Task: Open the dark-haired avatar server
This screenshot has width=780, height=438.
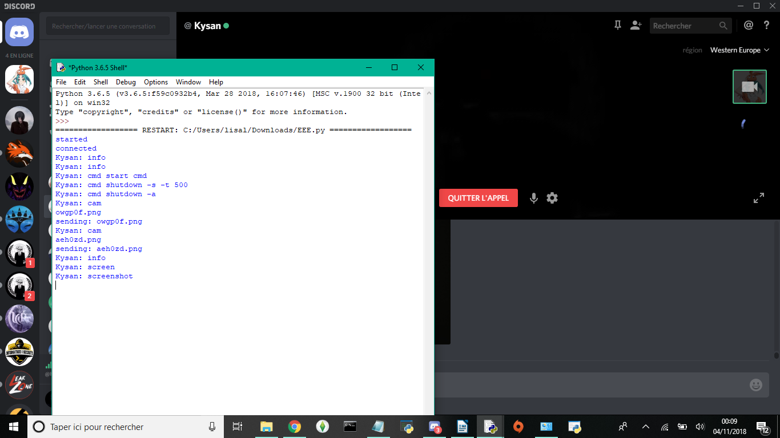Action: 19,120
